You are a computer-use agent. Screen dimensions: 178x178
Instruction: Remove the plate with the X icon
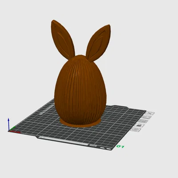pos(150,113)
